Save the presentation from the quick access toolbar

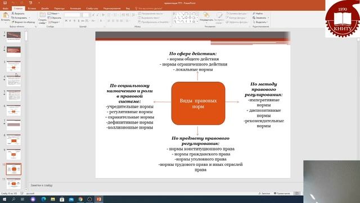[5, 3]
